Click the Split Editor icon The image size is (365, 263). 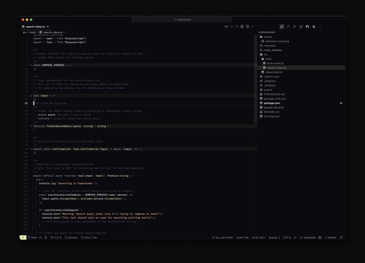(247, 27)
